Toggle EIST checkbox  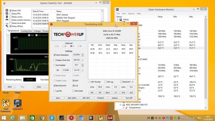(x=74, y=81)
